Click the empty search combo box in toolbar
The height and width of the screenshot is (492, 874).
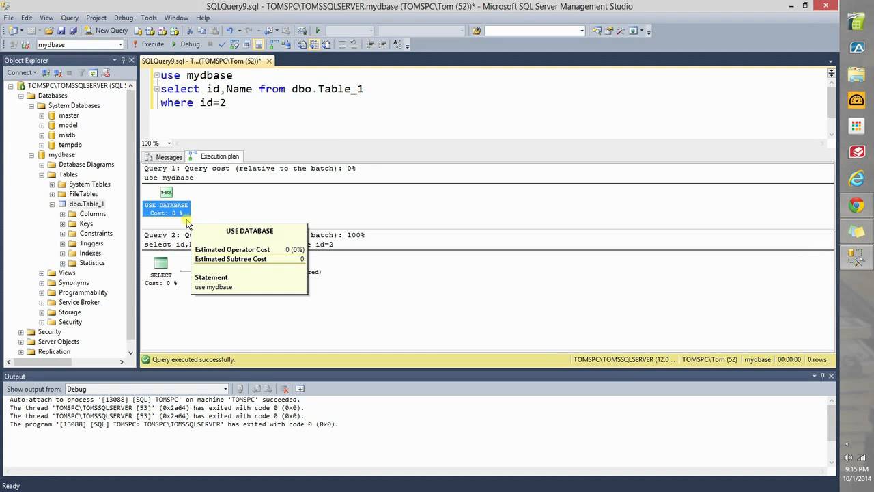tap(535, 30)
